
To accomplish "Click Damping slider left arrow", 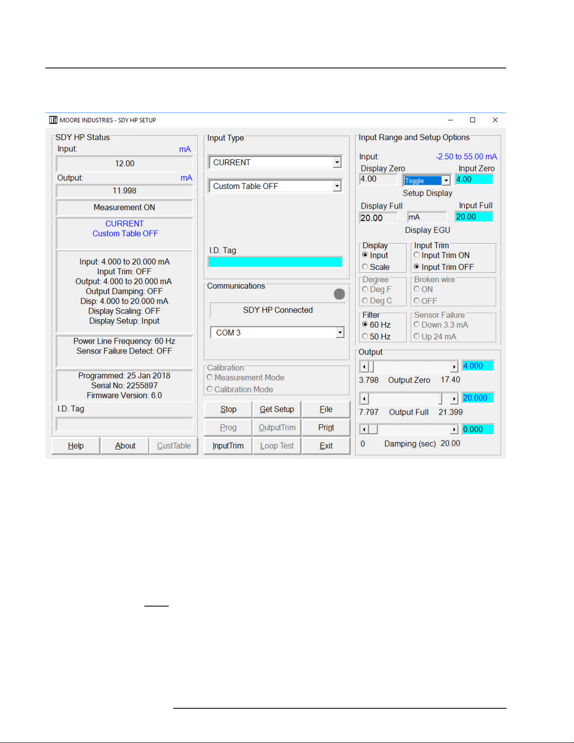I will (364, 429).
